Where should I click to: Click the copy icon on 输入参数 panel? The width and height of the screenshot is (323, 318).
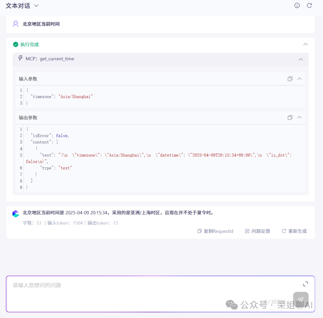pyautogui.click(x=290, y=79)
